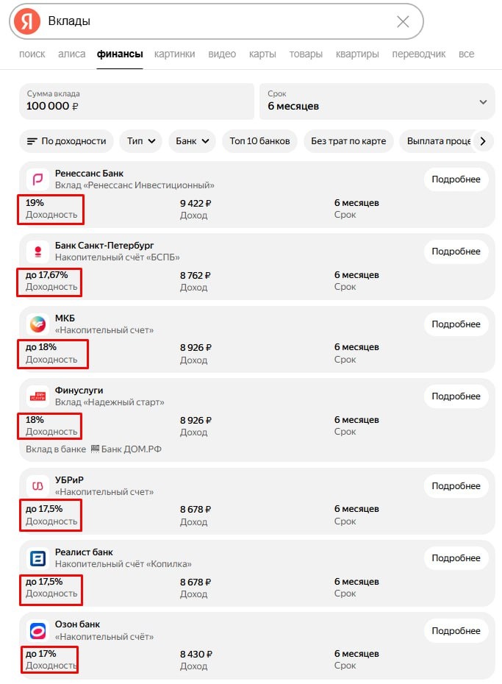Click the УБРиР bank logo icon

[x=37, y=486]
